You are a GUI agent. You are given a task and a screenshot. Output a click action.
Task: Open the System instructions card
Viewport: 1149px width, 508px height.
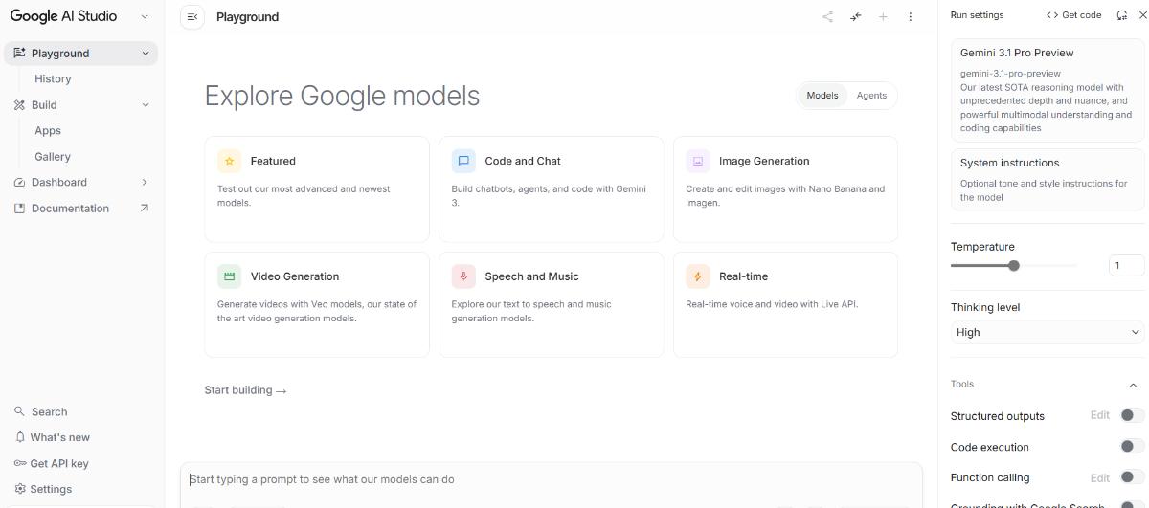[x=1048, y=179]
